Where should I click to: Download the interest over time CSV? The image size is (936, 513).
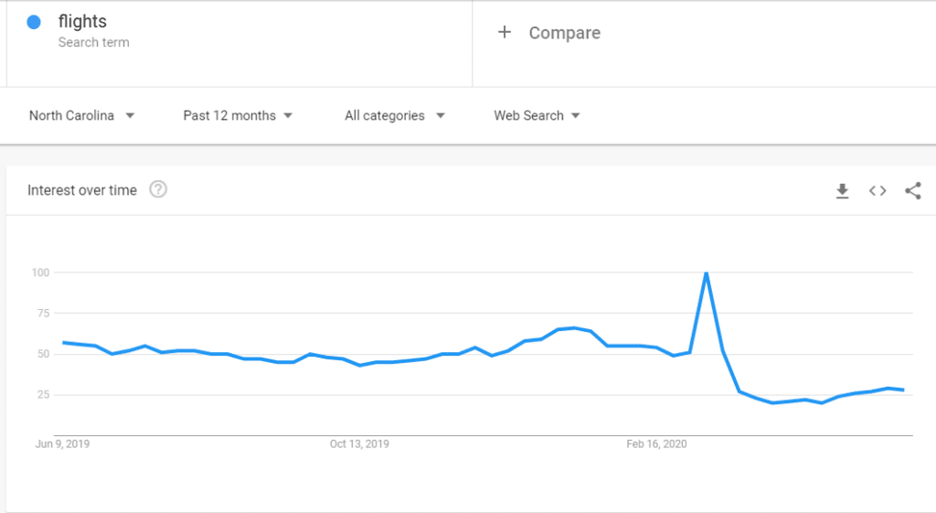click(842, 191)
